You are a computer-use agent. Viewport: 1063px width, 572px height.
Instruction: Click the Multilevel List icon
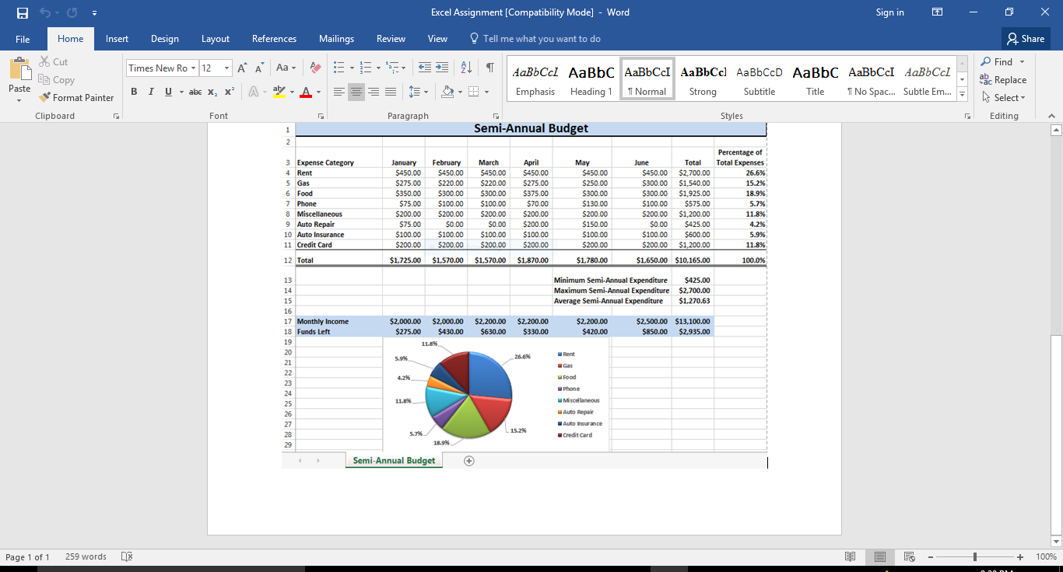(393, 68)
